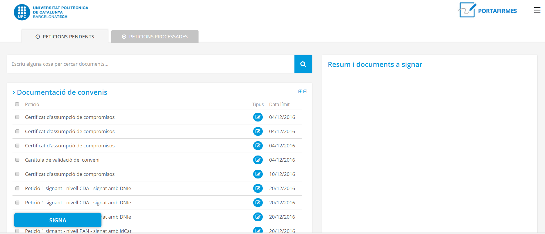Click the search magnifier button
Image resolution: width=545 pixels, height=234 pixels.
(x=303, y=64)
